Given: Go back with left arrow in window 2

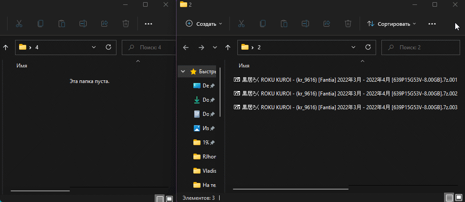Looking at the screenshot, I should [x=186, y=48].
